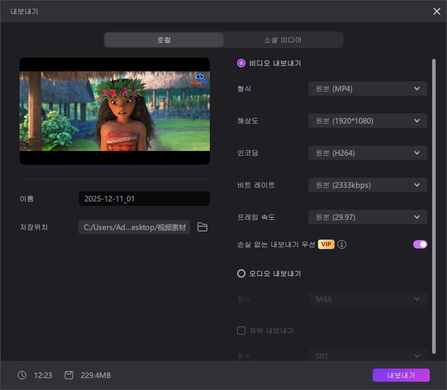Open the 비트 레이트 dropdown showing 2333kbps

click(x=368, y=185)
